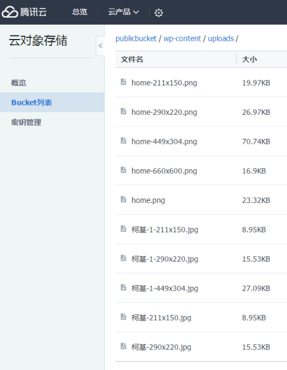
Task: Open file home-290x220.png
Action: pyautogui.click(x=164, y=112)
